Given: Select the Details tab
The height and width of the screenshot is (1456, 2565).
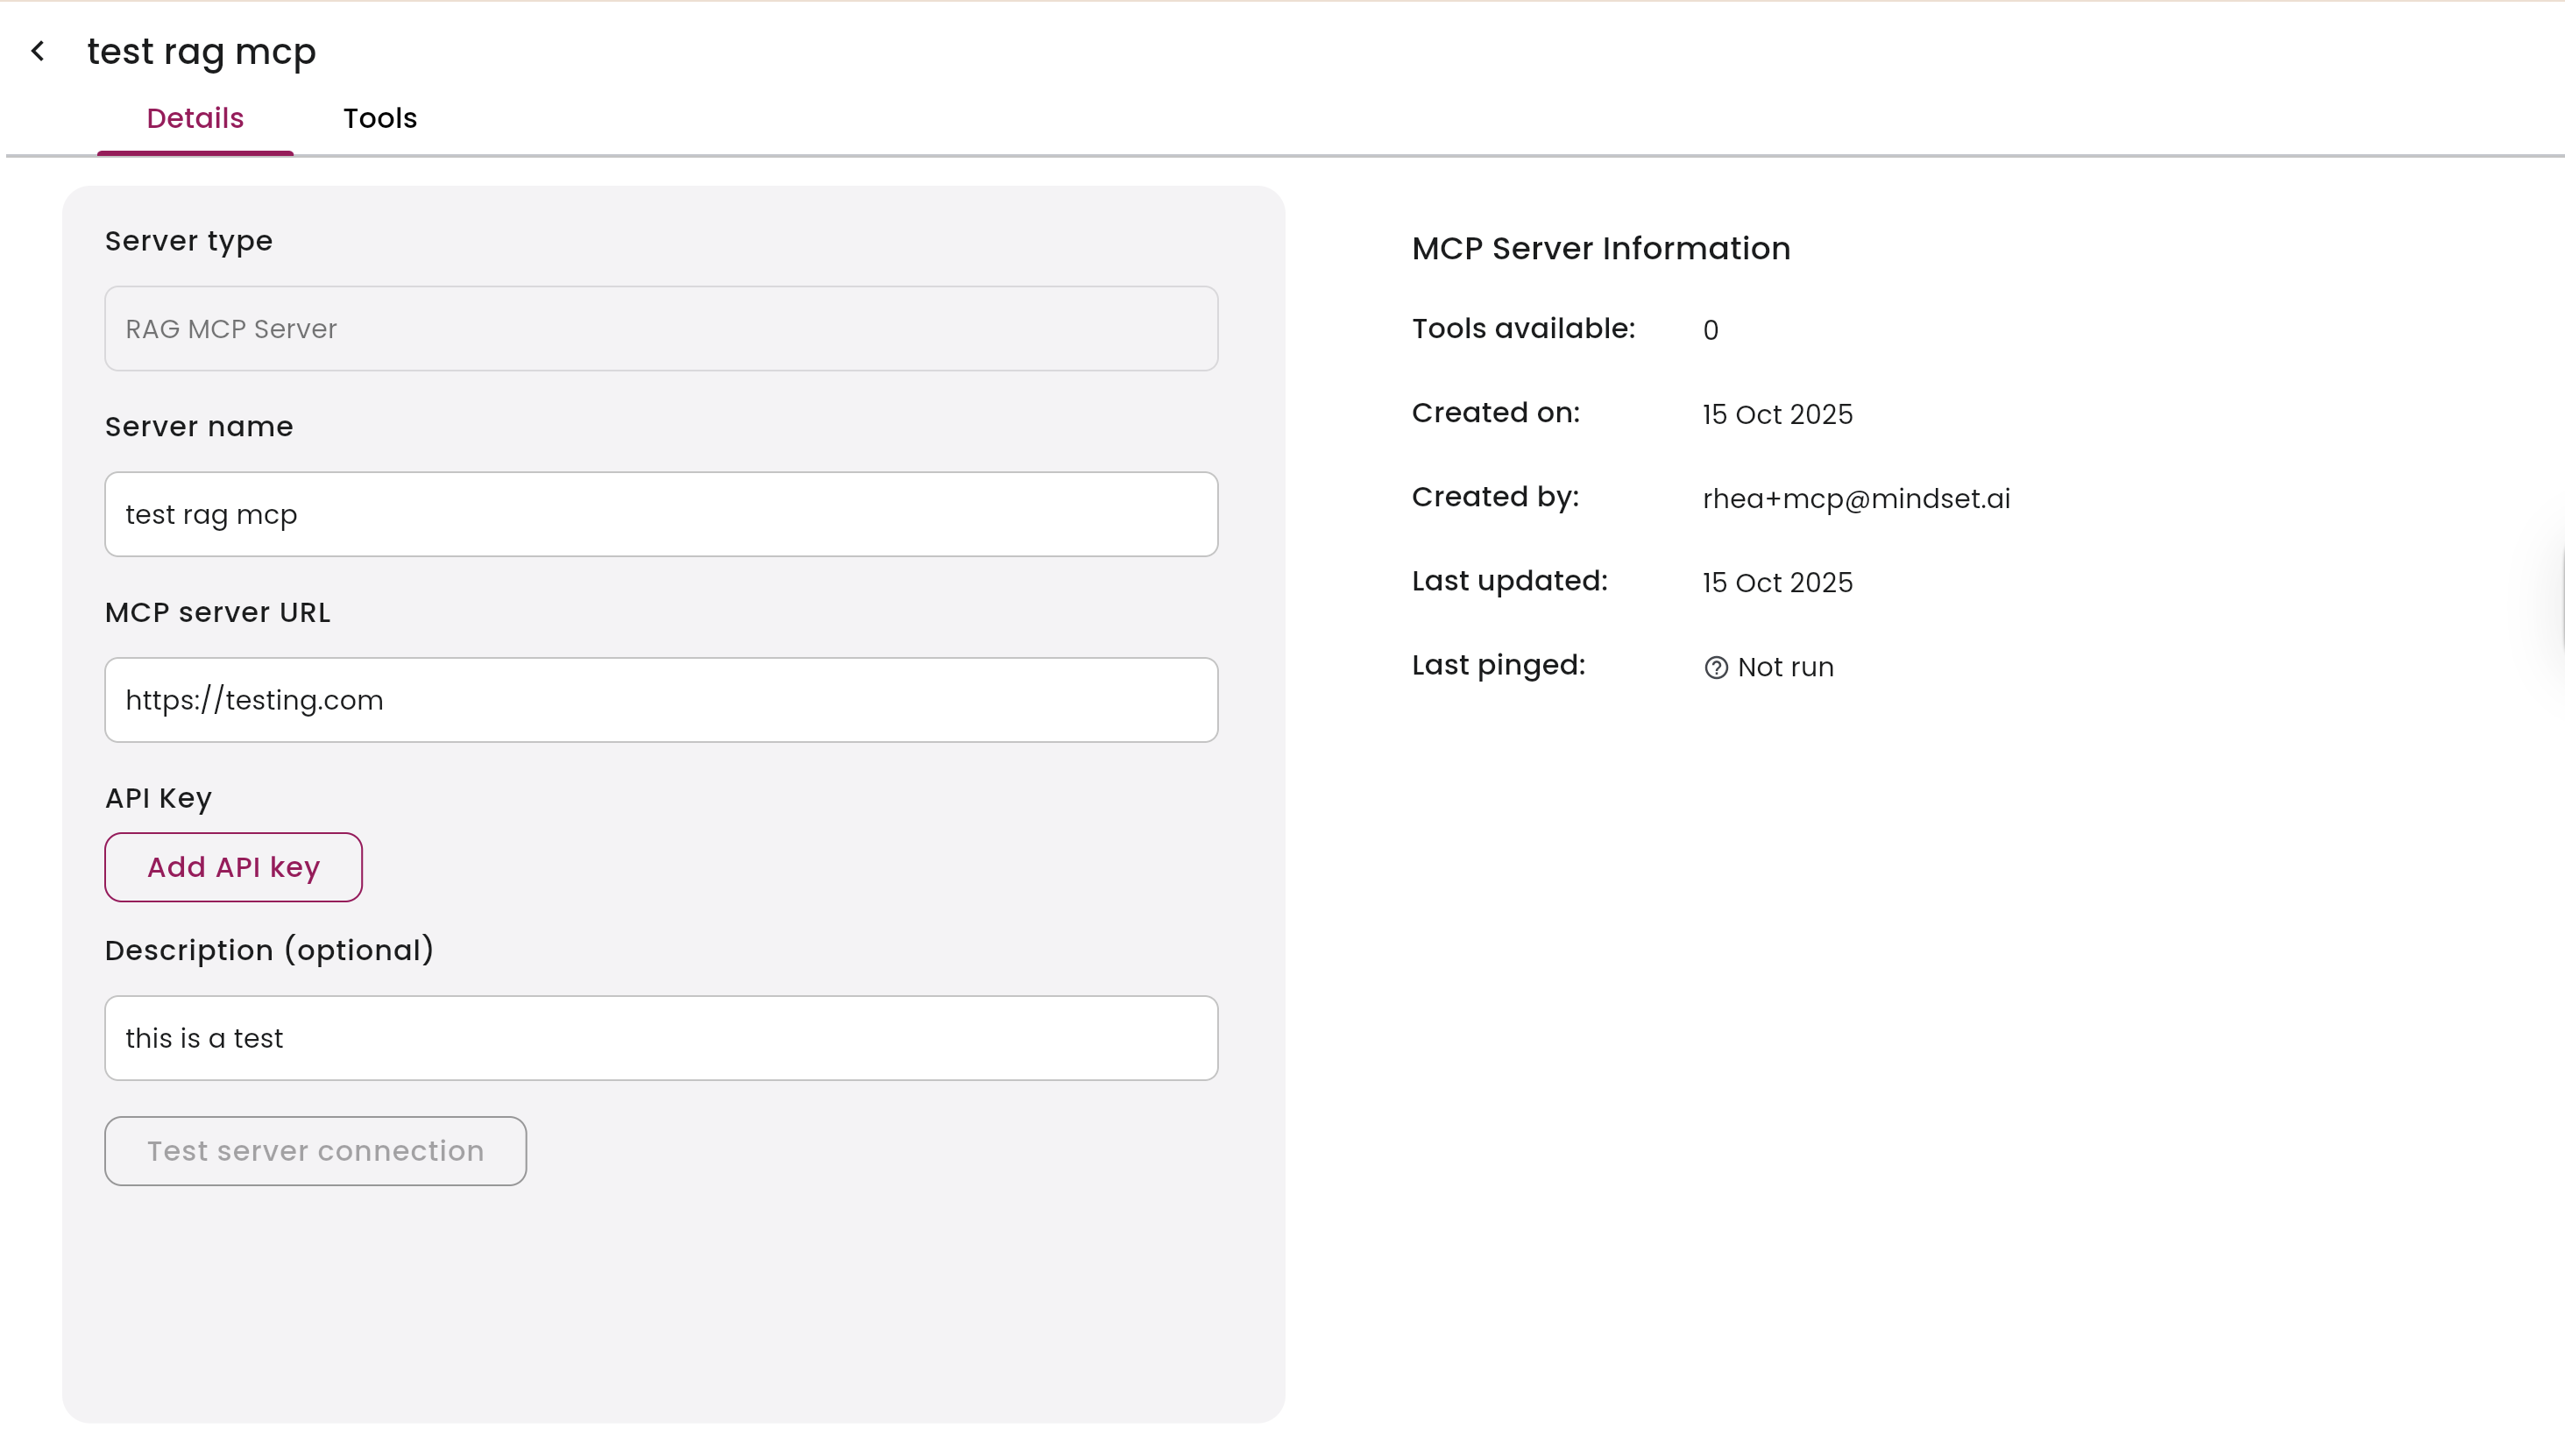Looking at the screenshot, I should coord(195,118).
